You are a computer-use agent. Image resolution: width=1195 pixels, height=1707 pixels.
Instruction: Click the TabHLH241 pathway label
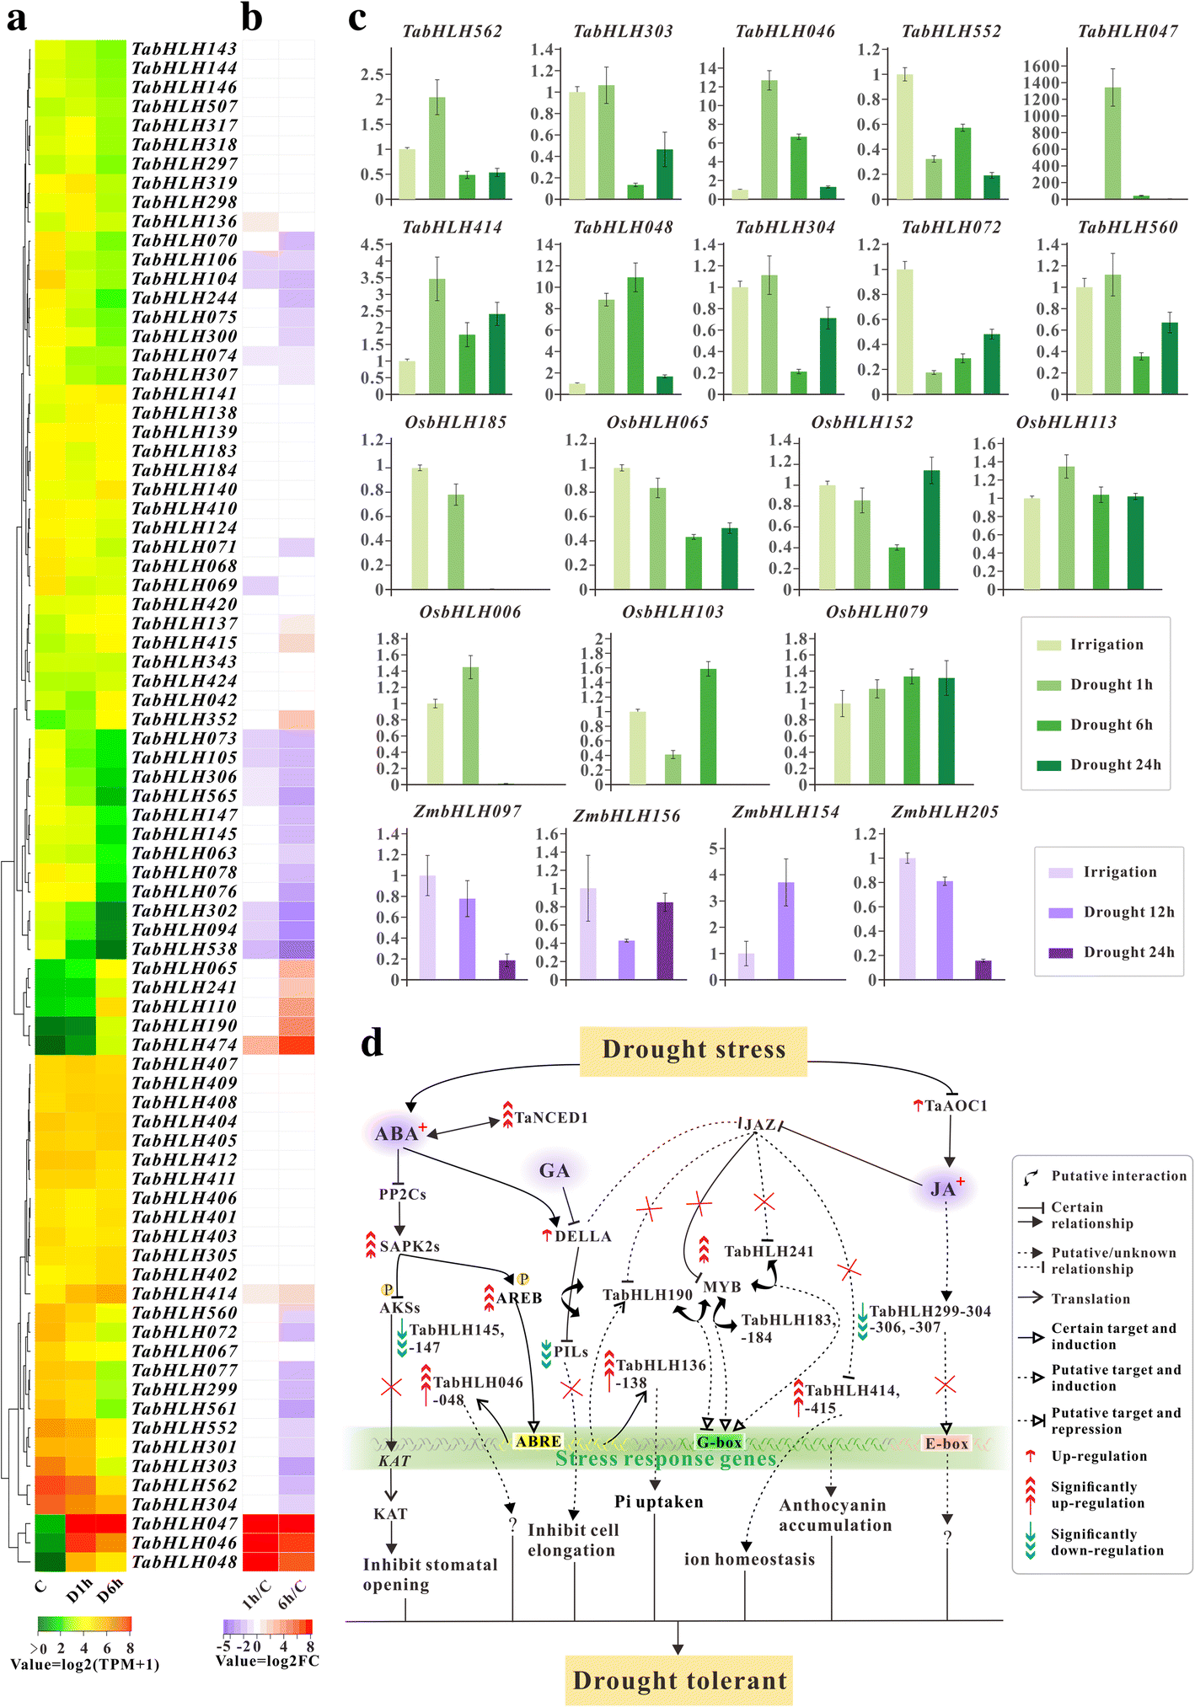(x=769, y=1251)
